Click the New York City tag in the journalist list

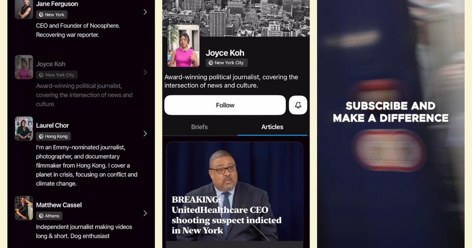(57, 75)
